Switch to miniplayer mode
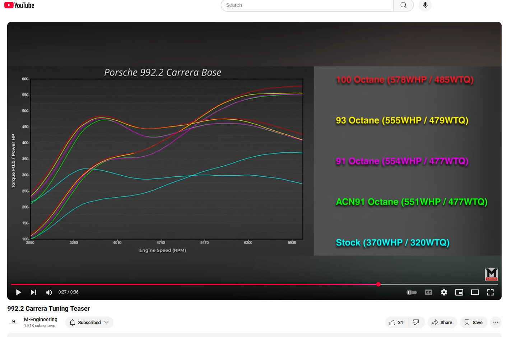Screen dimensions: 507x337 click(x=459, y=292)
